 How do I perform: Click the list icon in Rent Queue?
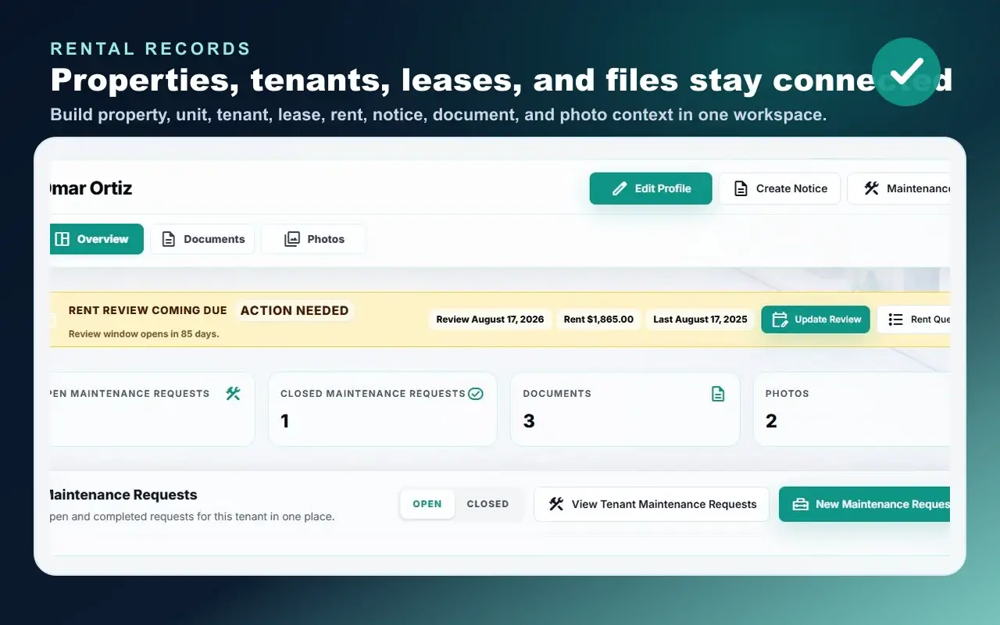(x=895, y=320)
